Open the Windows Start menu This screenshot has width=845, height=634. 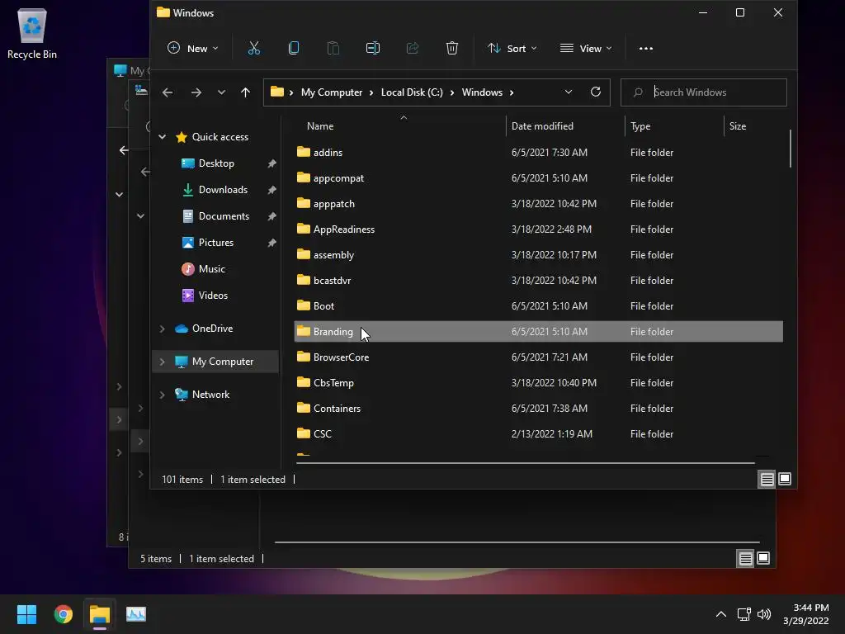coord(26,614)
